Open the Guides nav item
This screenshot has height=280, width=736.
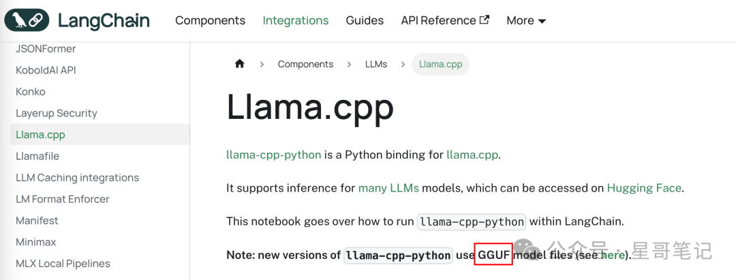365,20
